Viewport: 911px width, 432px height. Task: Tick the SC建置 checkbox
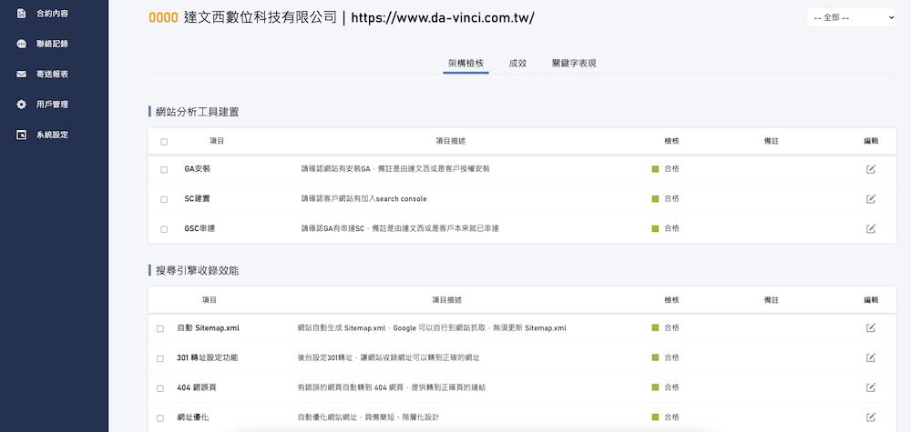tap(164, 199)
